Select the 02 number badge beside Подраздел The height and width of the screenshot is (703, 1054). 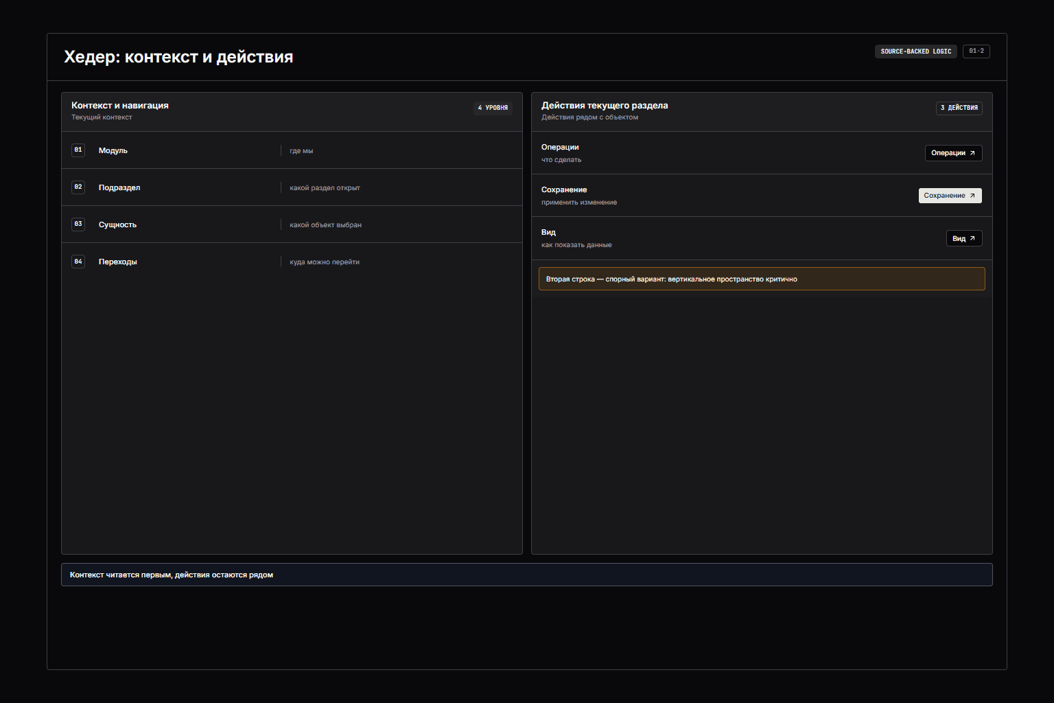click(x=78, y=187)
